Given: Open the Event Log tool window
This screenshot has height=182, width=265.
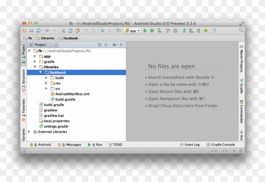Looking at the screenshot, I should click(x=190, y=145).
